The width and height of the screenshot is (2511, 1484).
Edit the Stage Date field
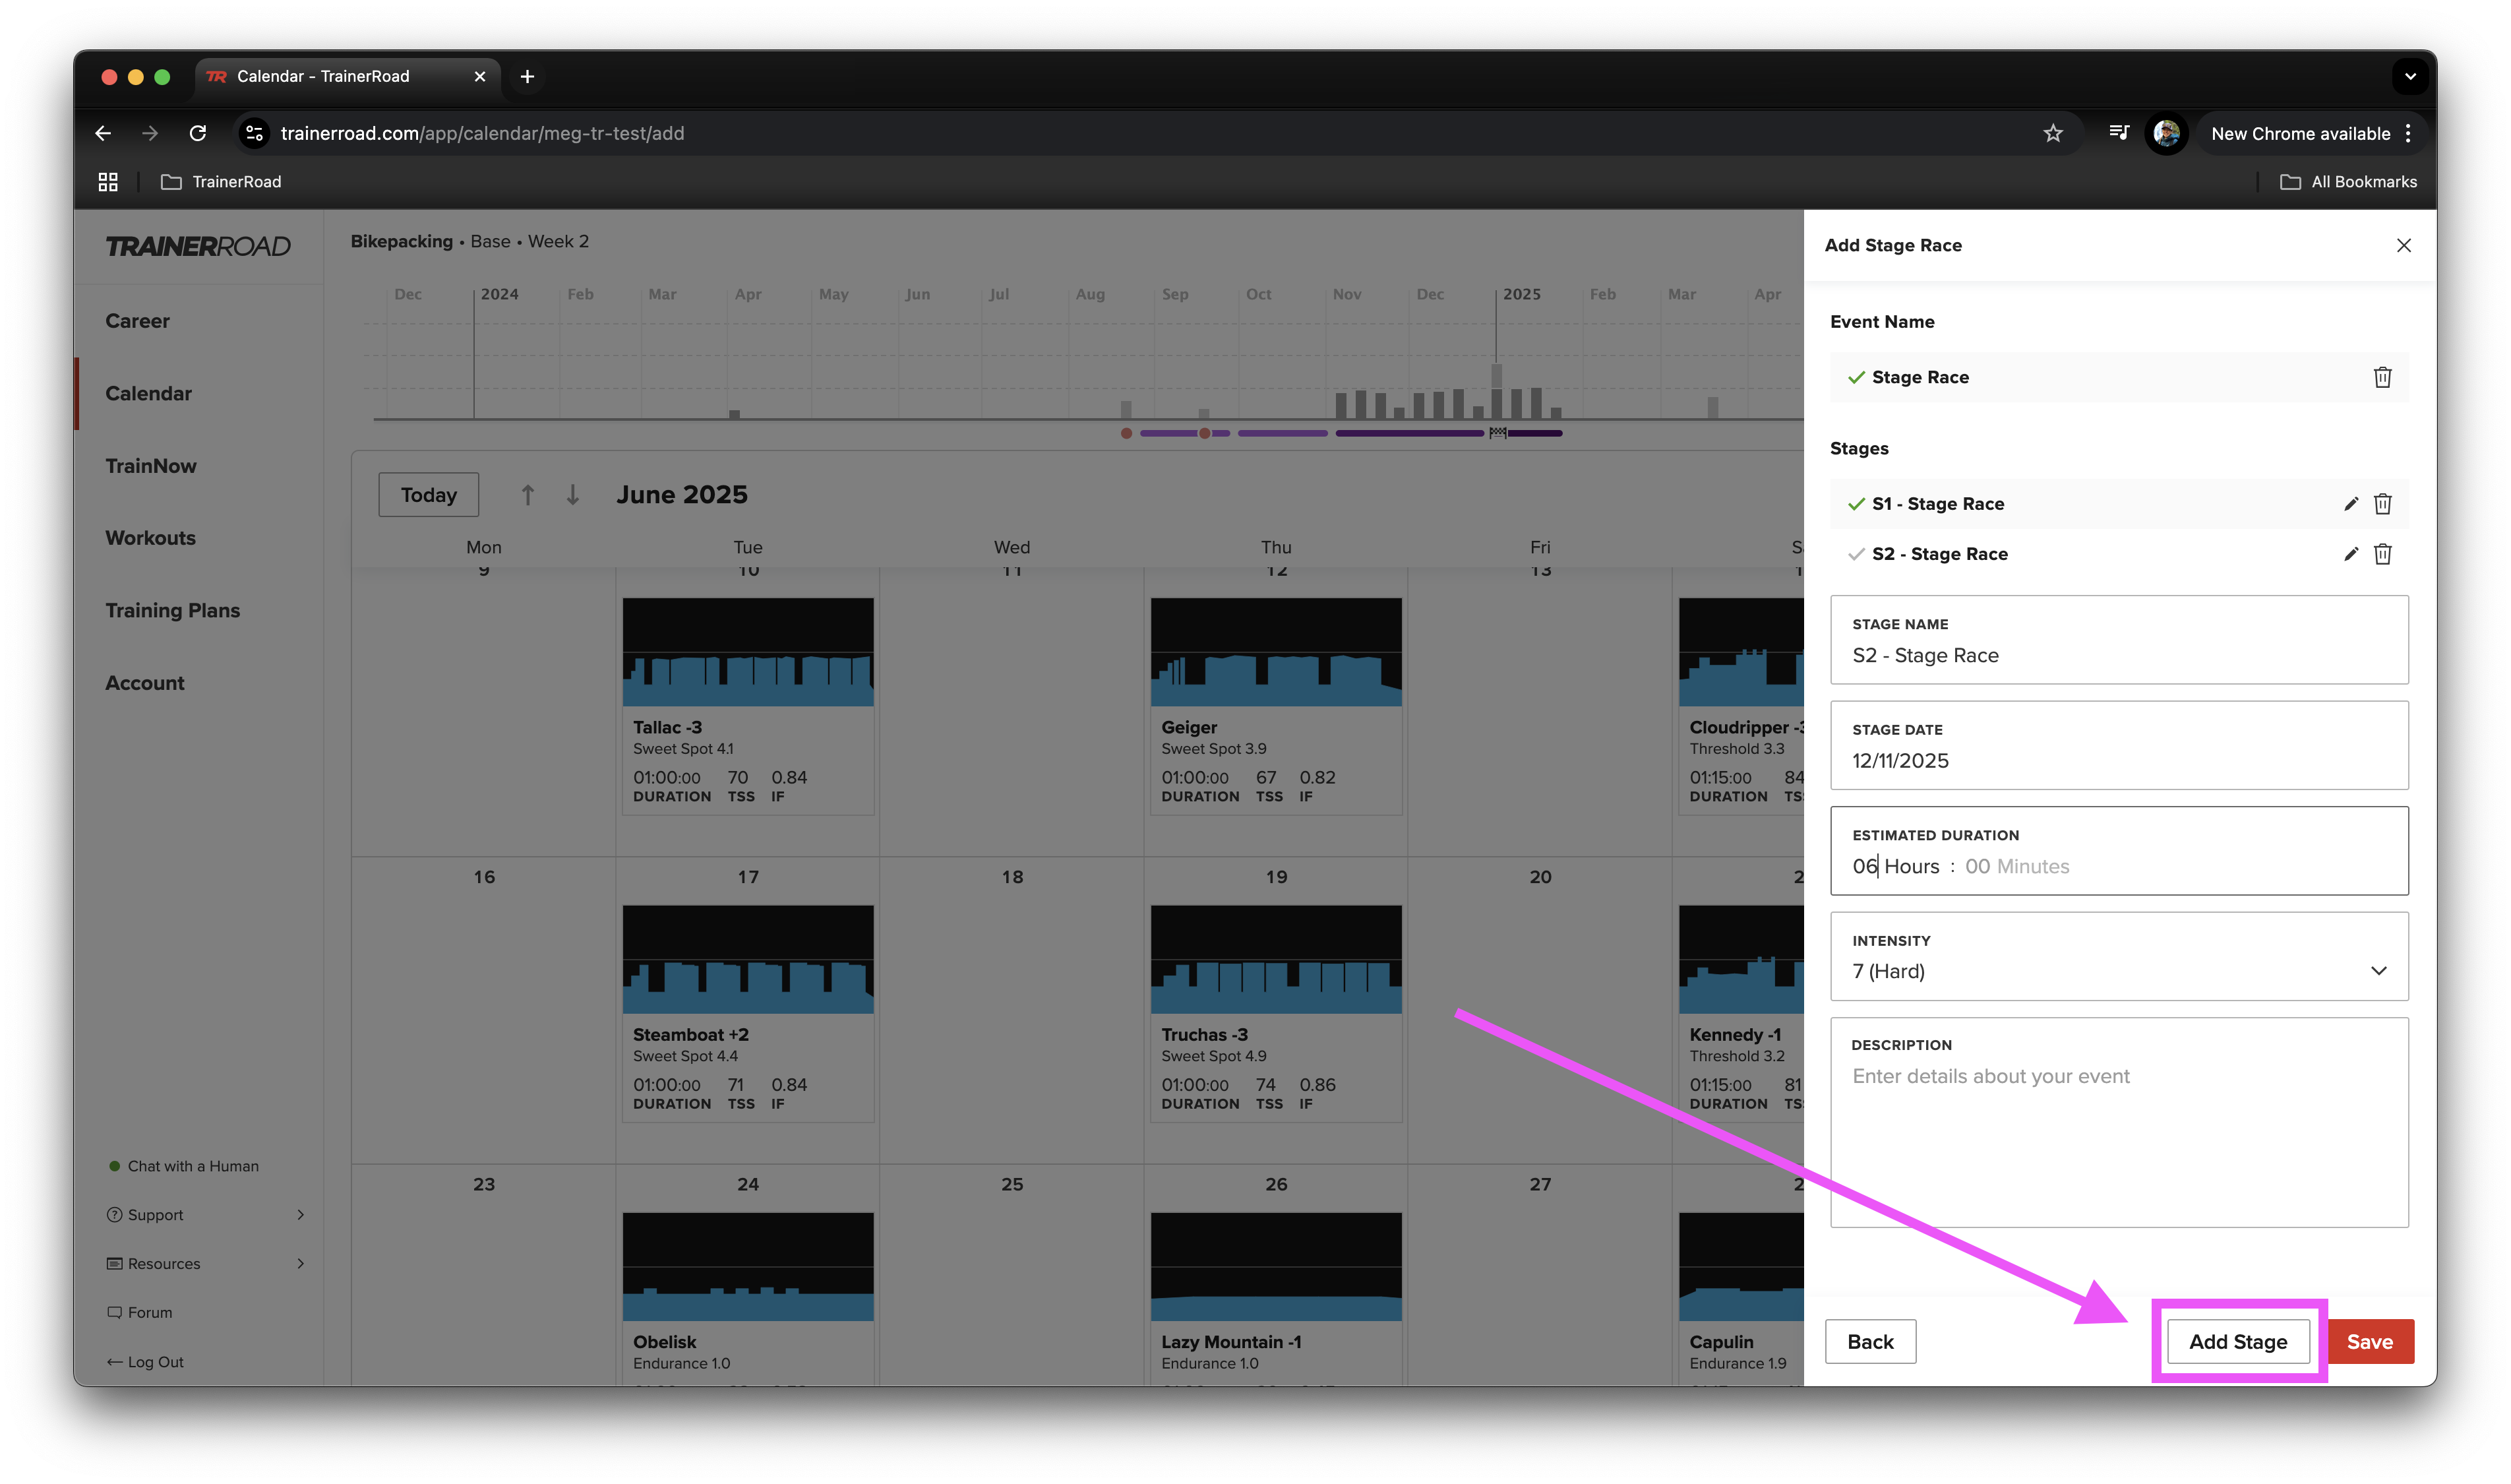(2119, 745)
